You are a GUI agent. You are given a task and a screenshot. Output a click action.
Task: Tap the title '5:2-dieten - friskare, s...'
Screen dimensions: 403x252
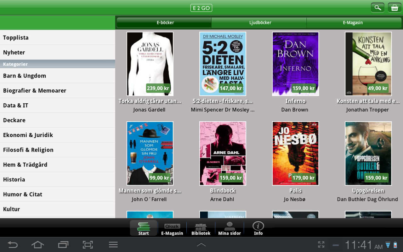pyautogui.click(x=223, y=101)
